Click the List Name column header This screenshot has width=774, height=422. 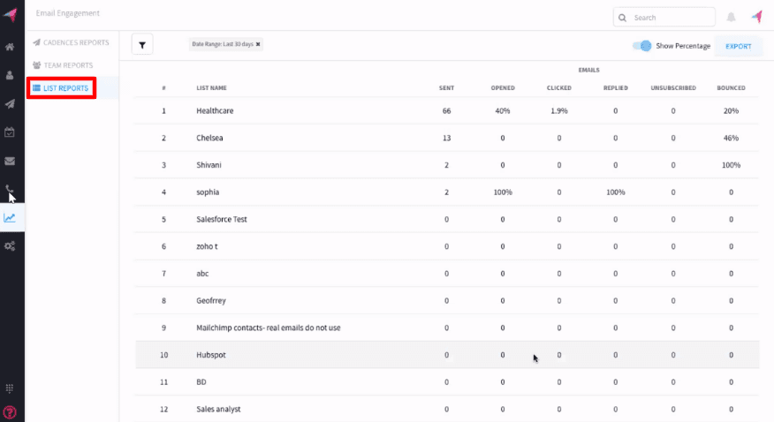[211, 87]
